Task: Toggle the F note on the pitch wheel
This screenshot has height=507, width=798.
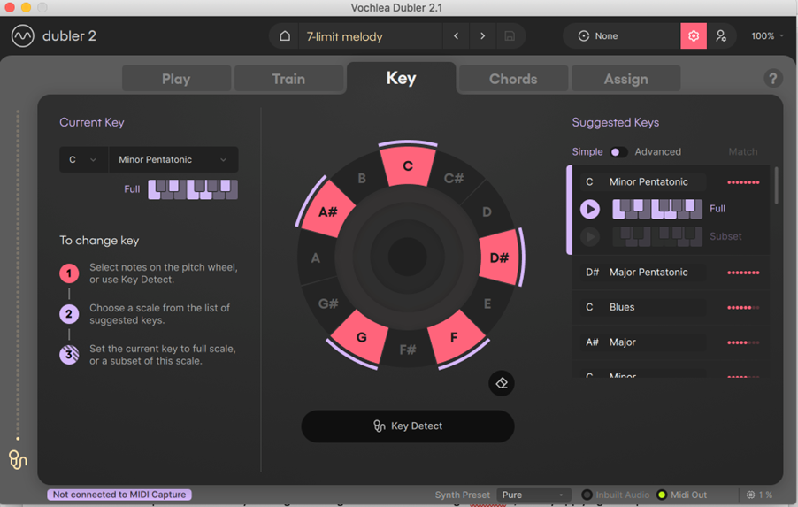Action: point(454,337)
